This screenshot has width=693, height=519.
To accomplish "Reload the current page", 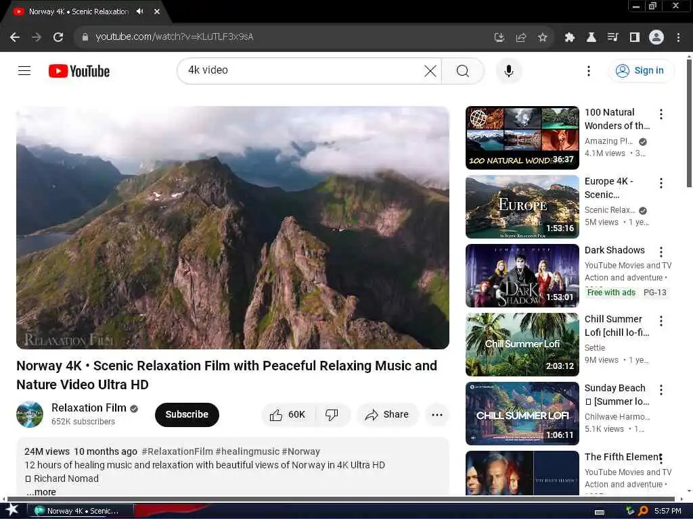I will (x=58, y=38).
